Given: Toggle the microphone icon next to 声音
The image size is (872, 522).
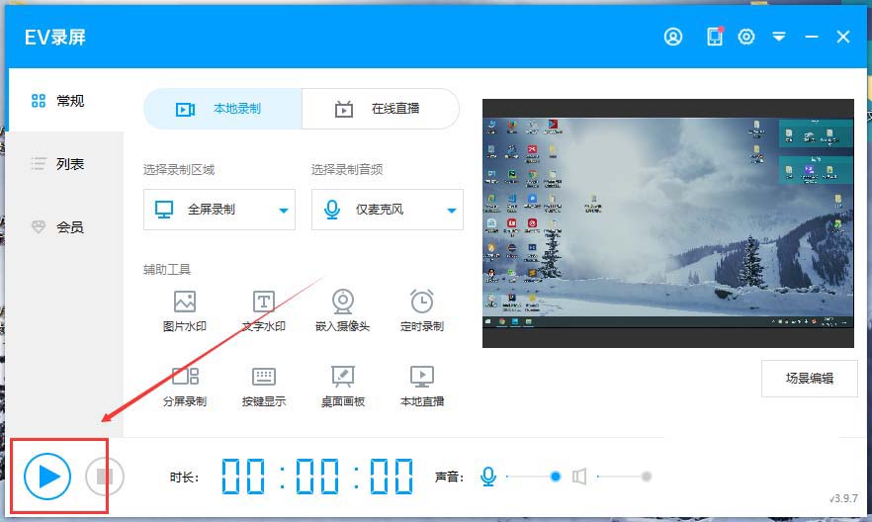Looking at the screenshot, I should pos(488,477).
